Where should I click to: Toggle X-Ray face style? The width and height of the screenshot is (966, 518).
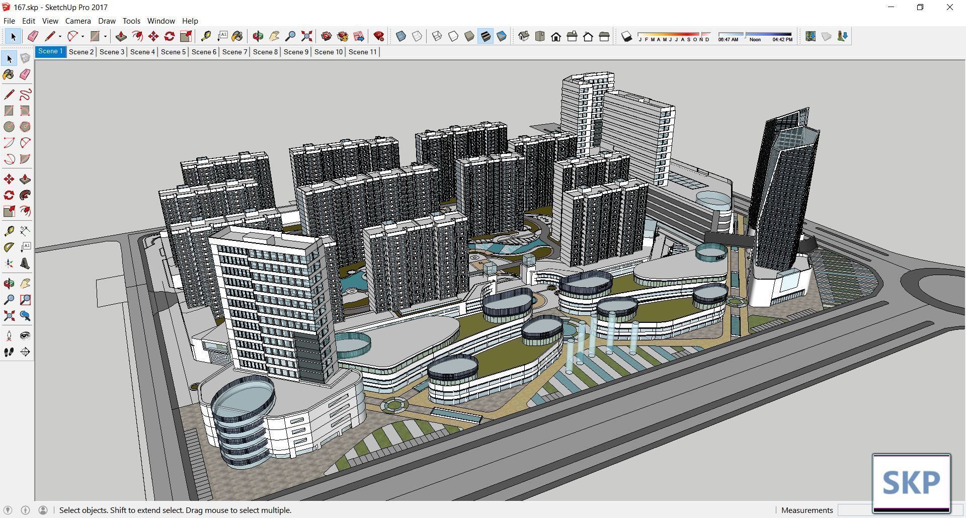pyautogui.click(x=401, y=36)
